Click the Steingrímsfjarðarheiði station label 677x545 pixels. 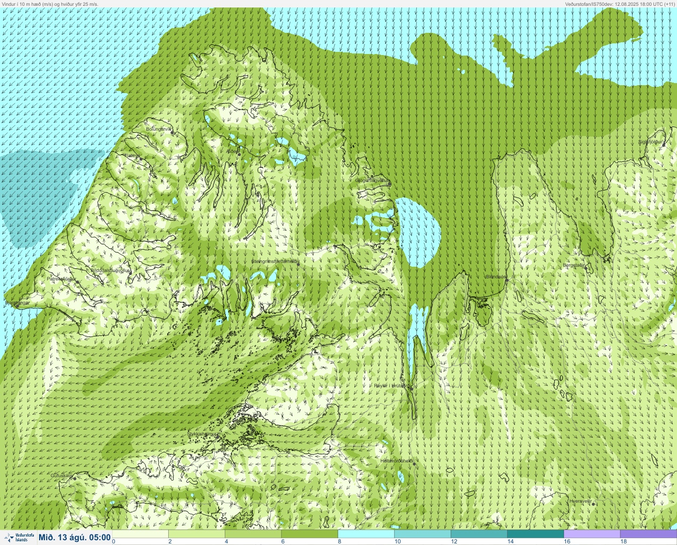click(275, 261)
